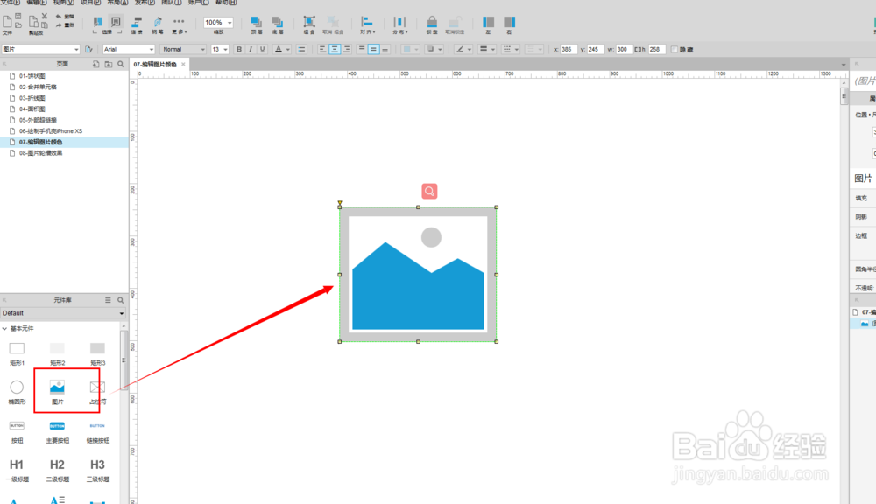Click the cut scissors icon
This screenshot has width=876, height=504.
coord(44,16)
